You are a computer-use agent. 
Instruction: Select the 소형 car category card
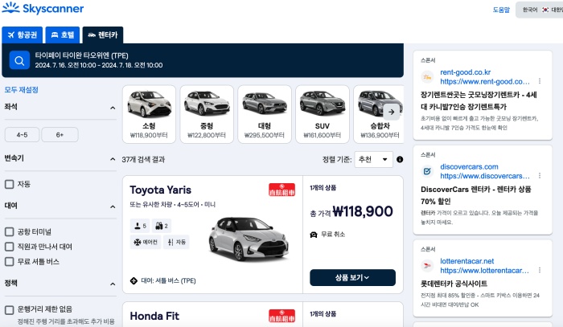pyautogui.click(x=149, y=114)
